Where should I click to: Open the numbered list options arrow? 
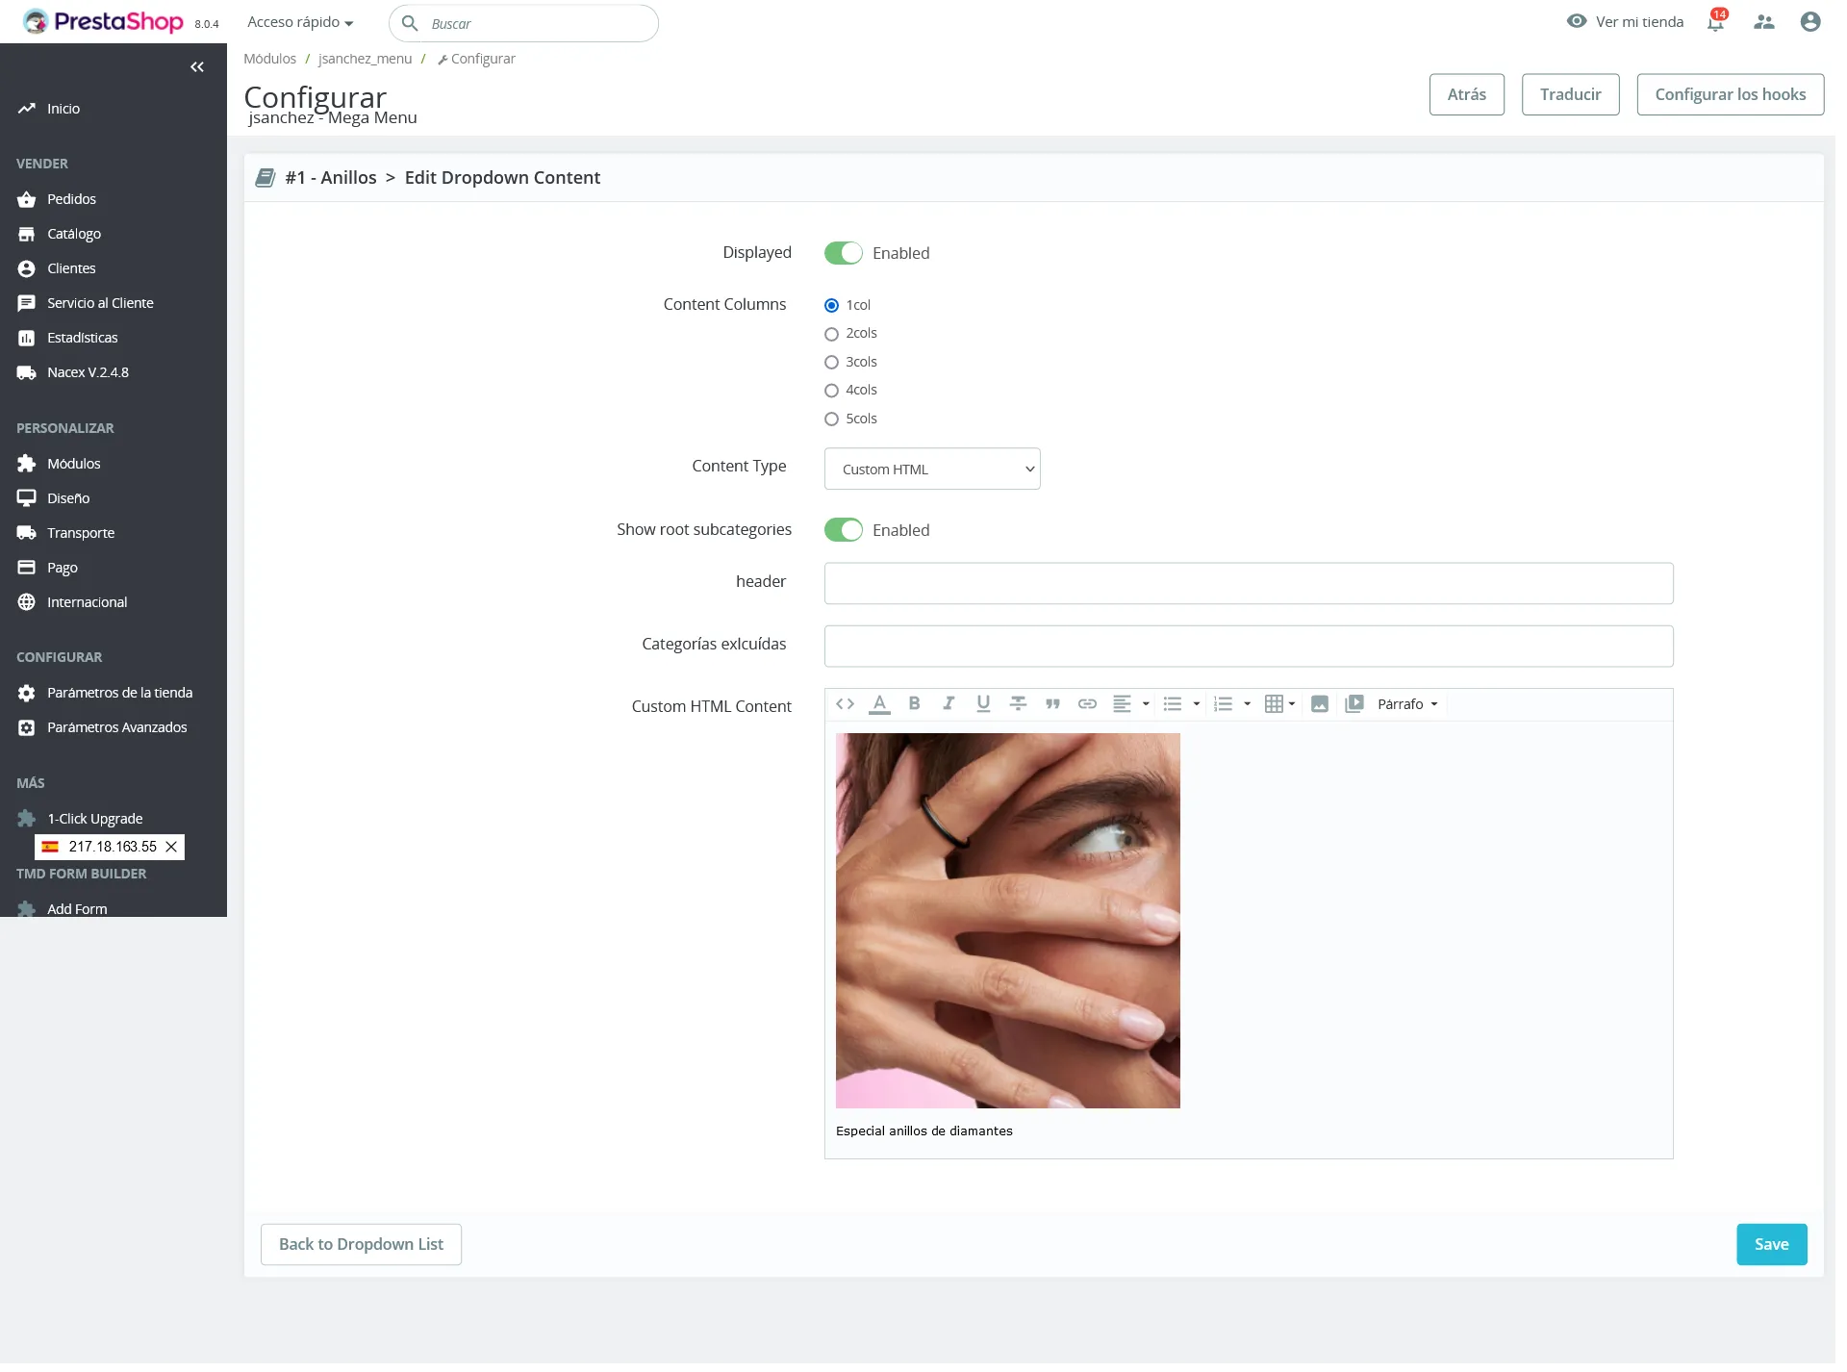pos(1248,704)
